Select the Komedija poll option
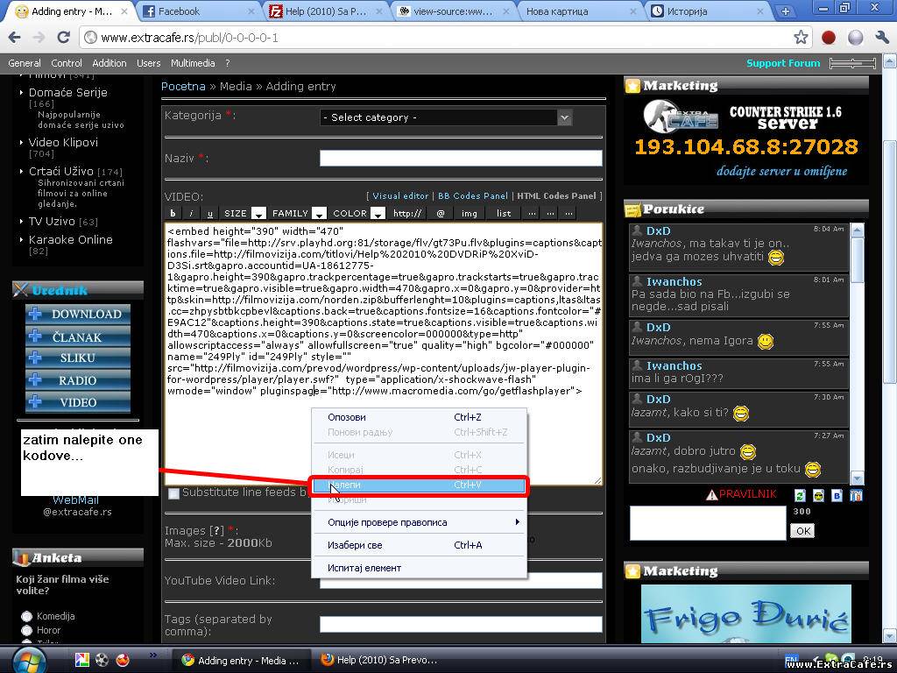The width and height of the screenshot is (897, 673). pos(26,616)
